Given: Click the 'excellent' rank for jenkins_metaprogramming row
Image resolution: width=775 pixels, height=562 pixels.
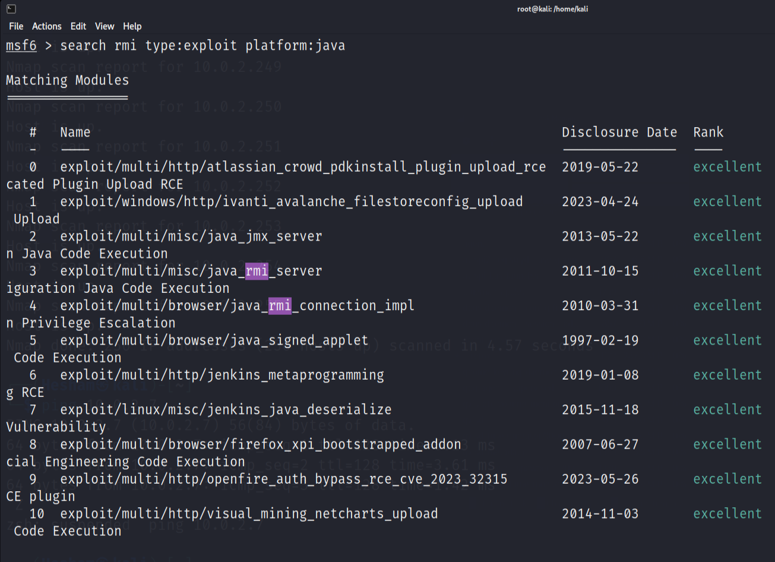Looking at the screenshot, I should pos(727,375).
